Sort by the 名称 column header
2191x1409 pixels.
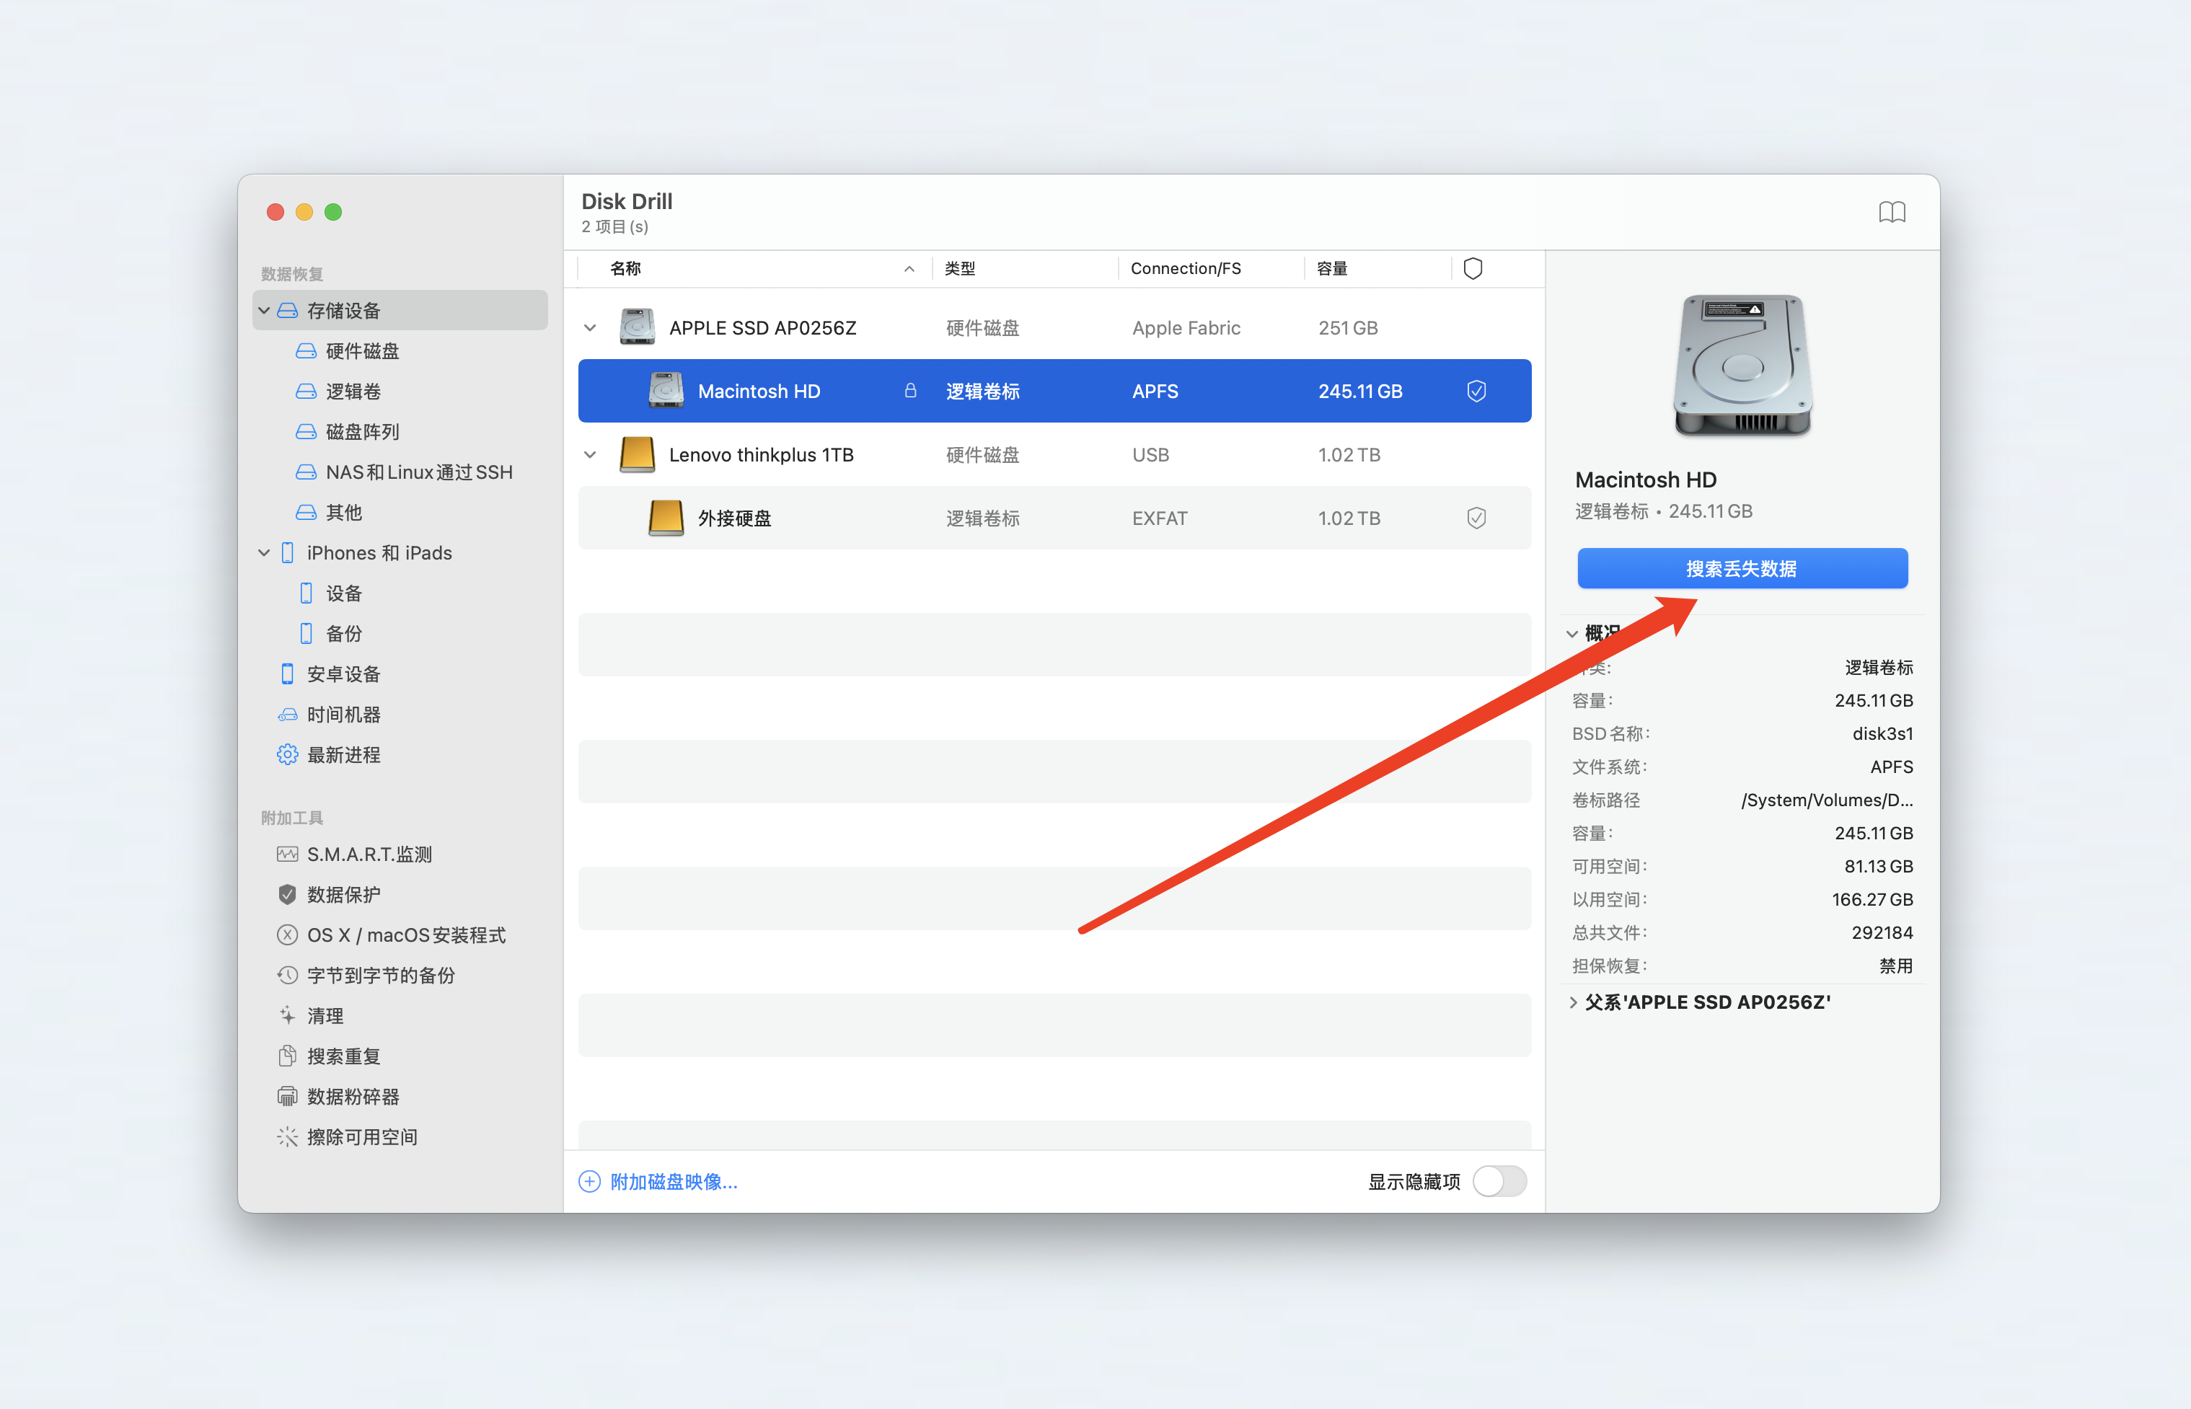coord(754,268)
